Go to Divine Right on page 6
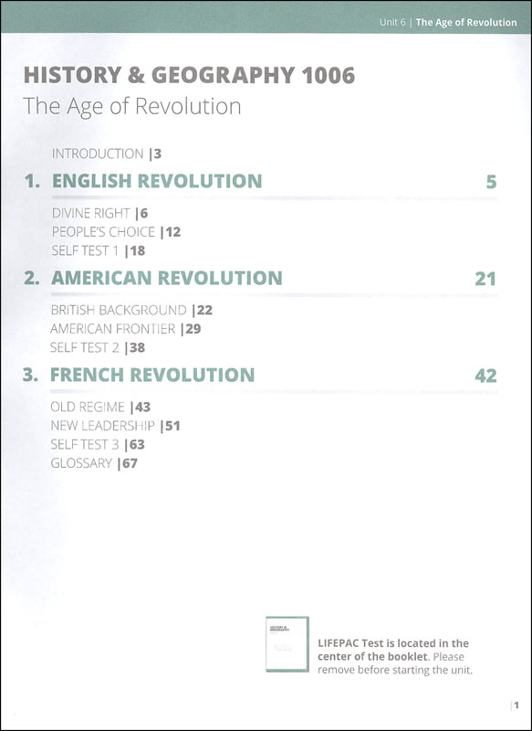 click(99, 214)
